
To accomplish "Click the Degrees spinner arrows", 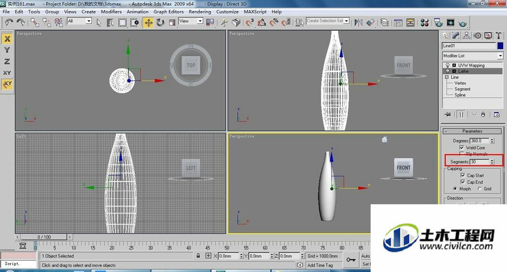I will pyautogui.click(x=492, y=141).
